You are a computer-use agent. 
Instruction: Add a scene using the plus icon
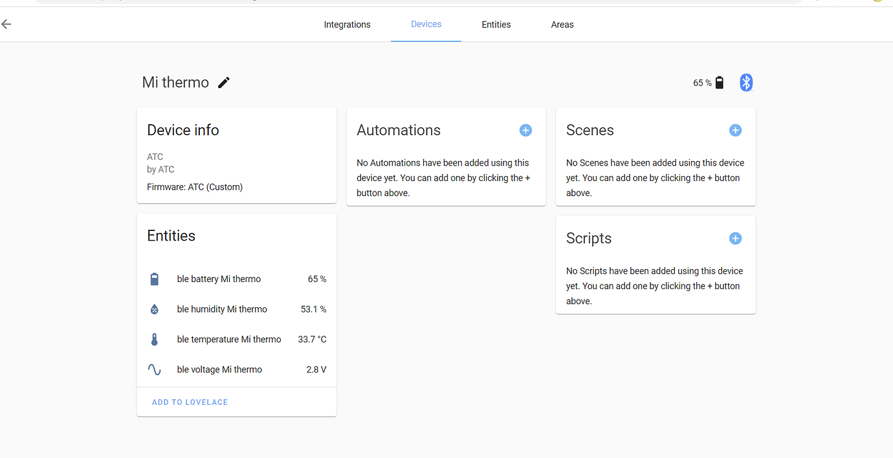click(x=735, y=130)
